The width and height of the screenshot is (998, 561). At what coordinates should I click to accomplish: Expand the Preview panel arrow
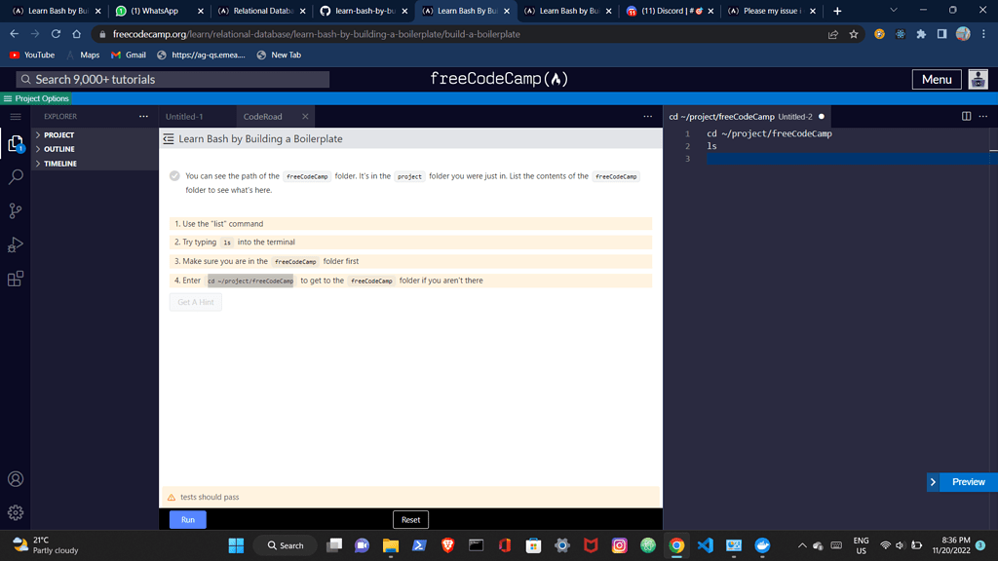click(933, 482)
